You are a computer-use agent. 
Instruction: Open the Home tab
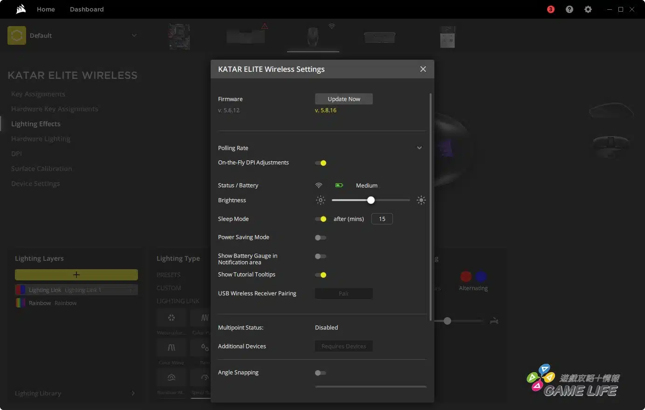pyautogui.click(x=46, y=9)
